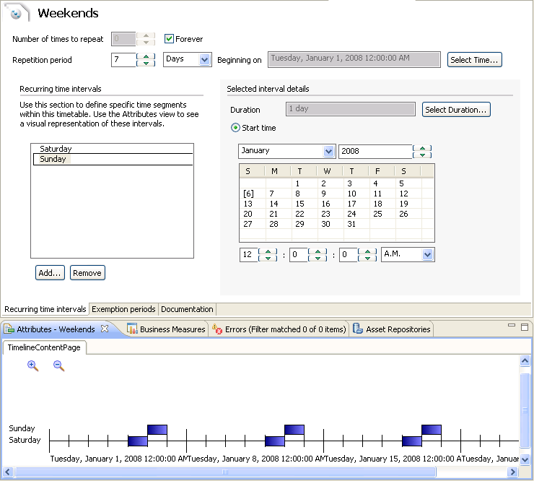This screenshot has height=481, width=534.
Task: Click the zoom out magnifier icon
Action: click(x=59, y=365)
